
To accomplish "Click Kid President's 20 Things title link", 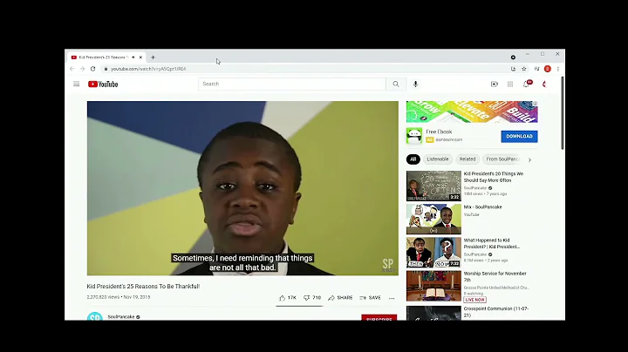I will [494, 177].
